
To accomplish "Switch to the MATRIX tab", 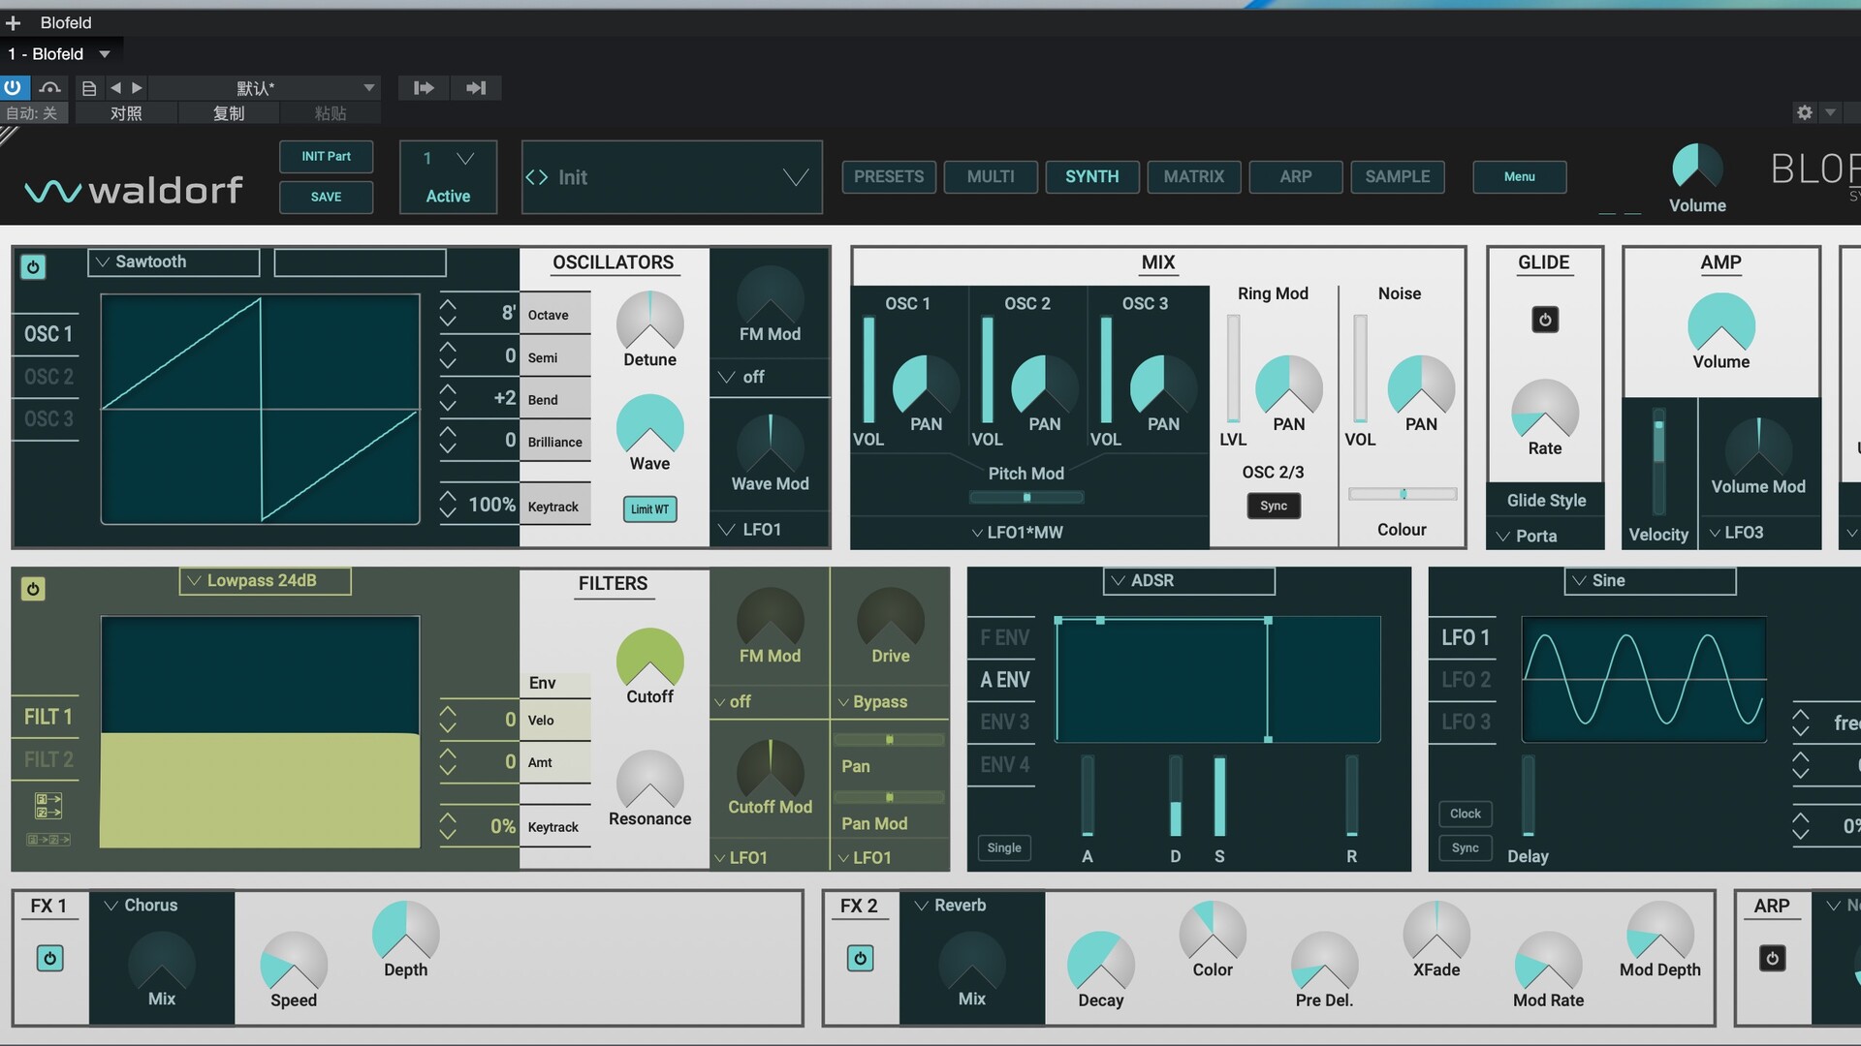I will 1194,176.
